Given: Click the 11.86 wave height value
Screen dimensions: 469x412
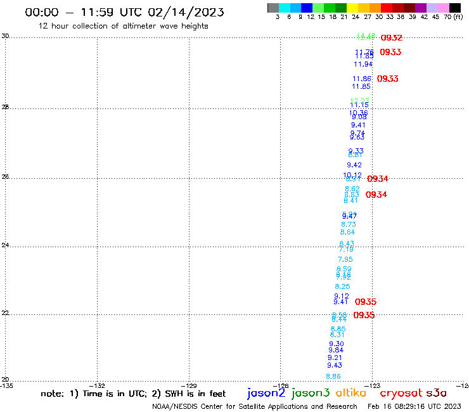Looking at the screenshot, I should point(362,79).
